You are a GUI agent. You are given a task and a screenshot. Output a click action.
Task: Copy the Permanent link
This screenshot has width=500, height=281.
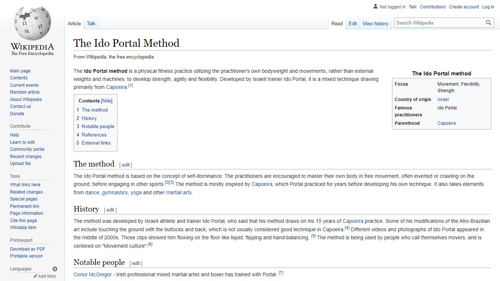pos(25,206)
